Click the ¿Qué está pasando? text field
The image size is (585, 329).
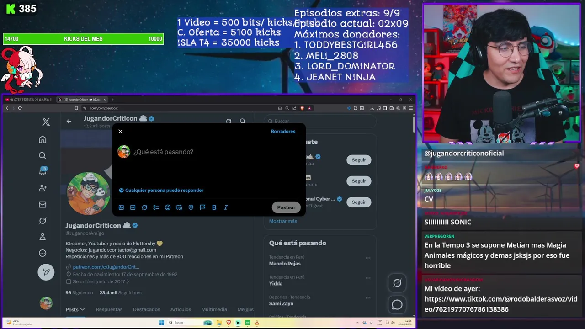click(x=163, y=152)
